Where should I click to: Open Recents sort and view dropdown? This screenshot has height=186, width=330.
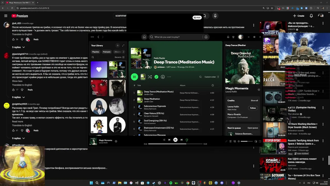click(x=120, y=57)
